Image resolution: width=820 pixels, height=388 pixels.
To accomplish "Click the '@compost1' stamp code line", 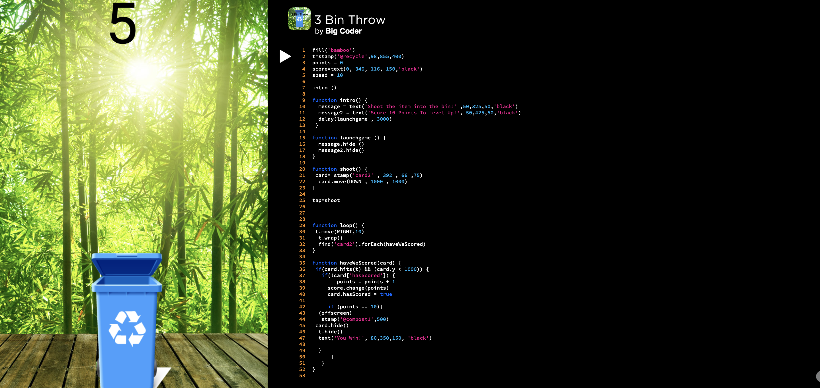I will (354, 319).
